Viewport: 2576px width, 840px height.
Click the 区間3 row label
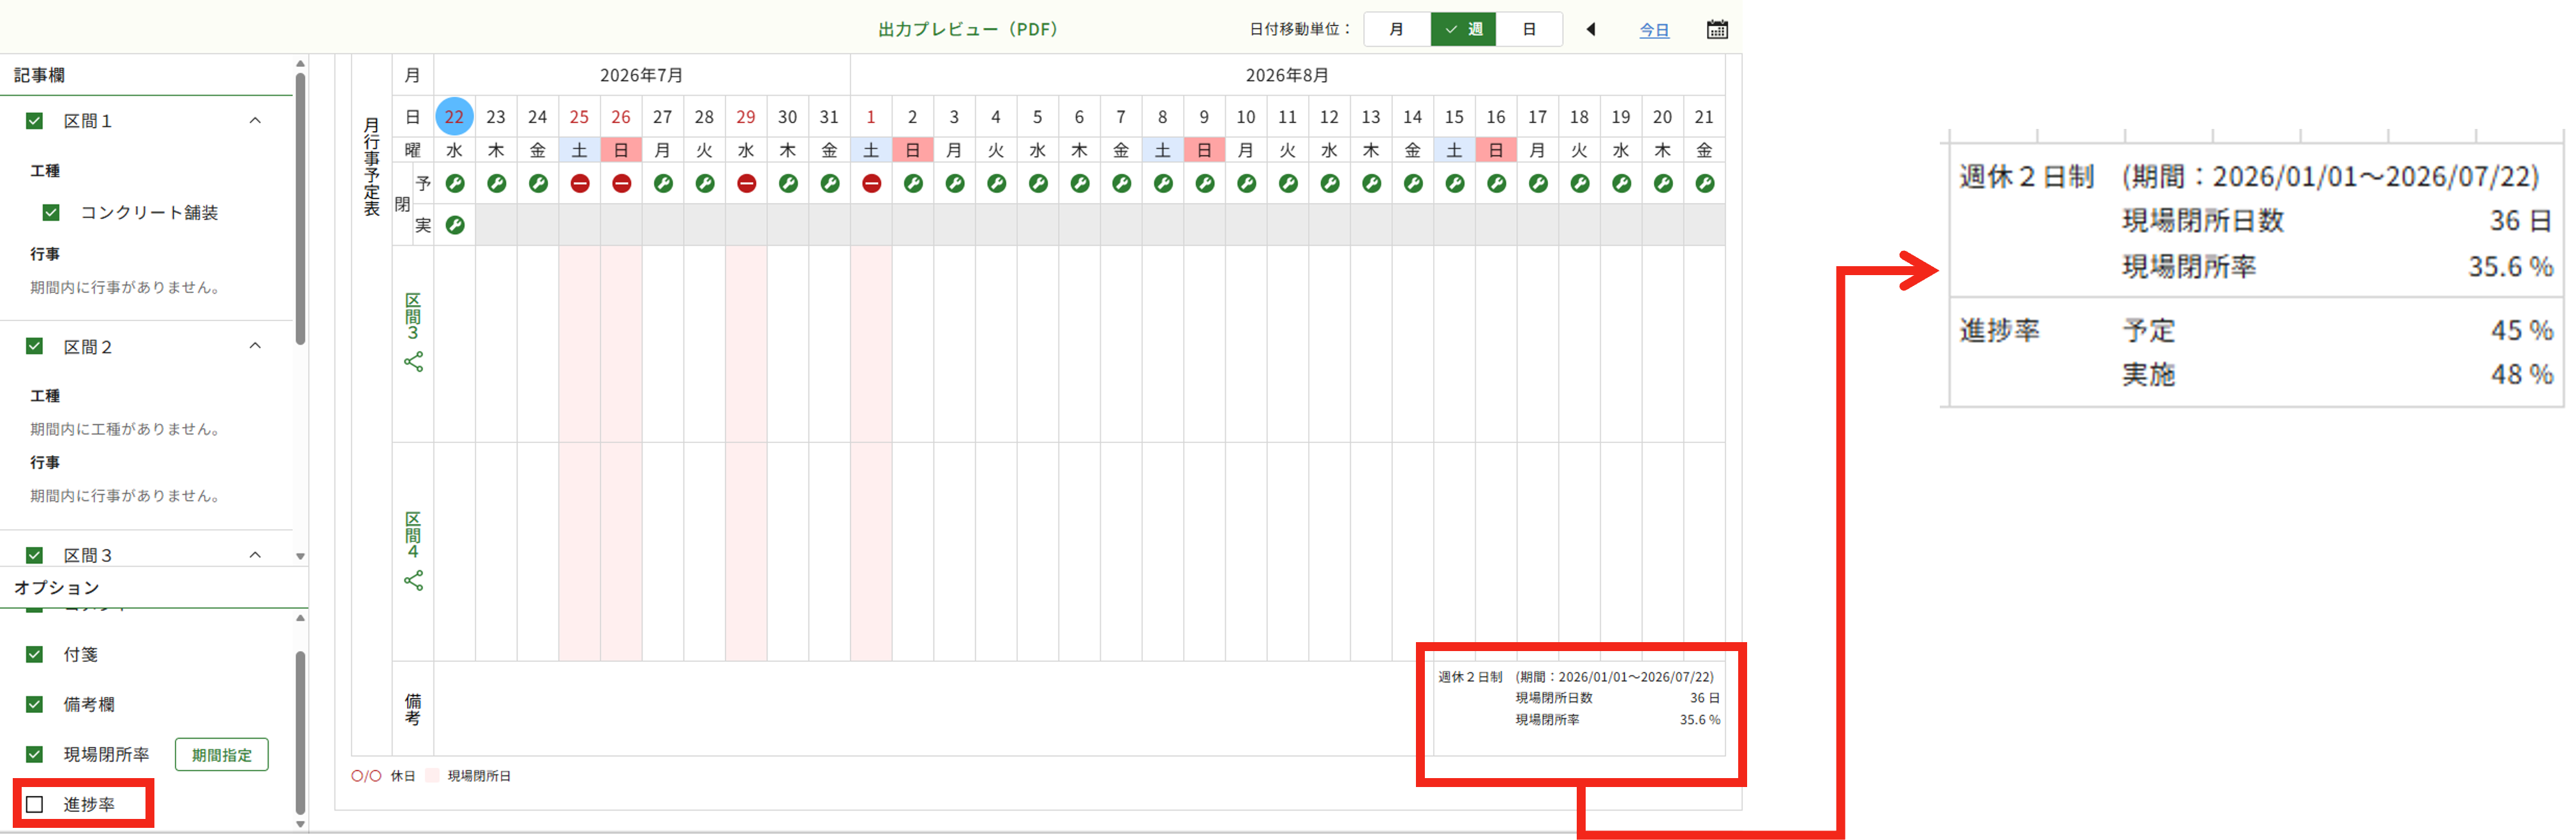413,317
